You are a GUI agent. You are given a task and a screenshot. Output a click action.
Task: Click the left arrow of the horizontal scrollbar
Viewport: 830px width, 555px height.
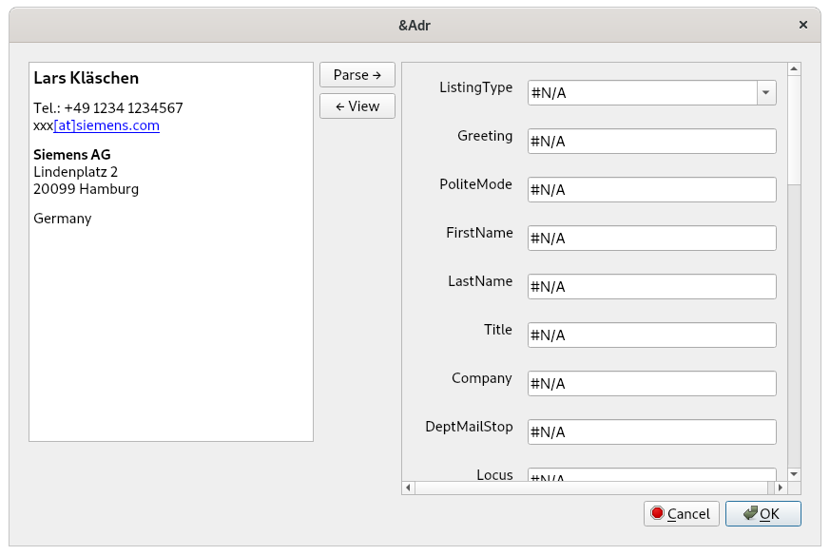408,488
